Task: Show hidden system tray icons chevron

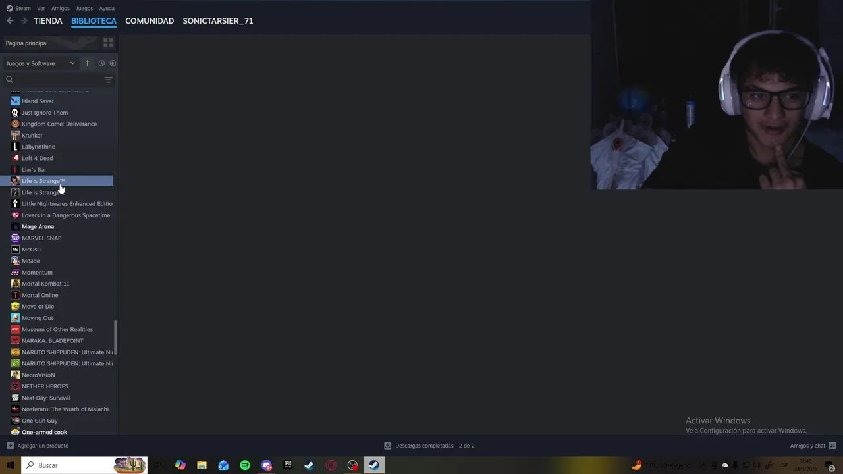Action: click(x=703, y=465)
